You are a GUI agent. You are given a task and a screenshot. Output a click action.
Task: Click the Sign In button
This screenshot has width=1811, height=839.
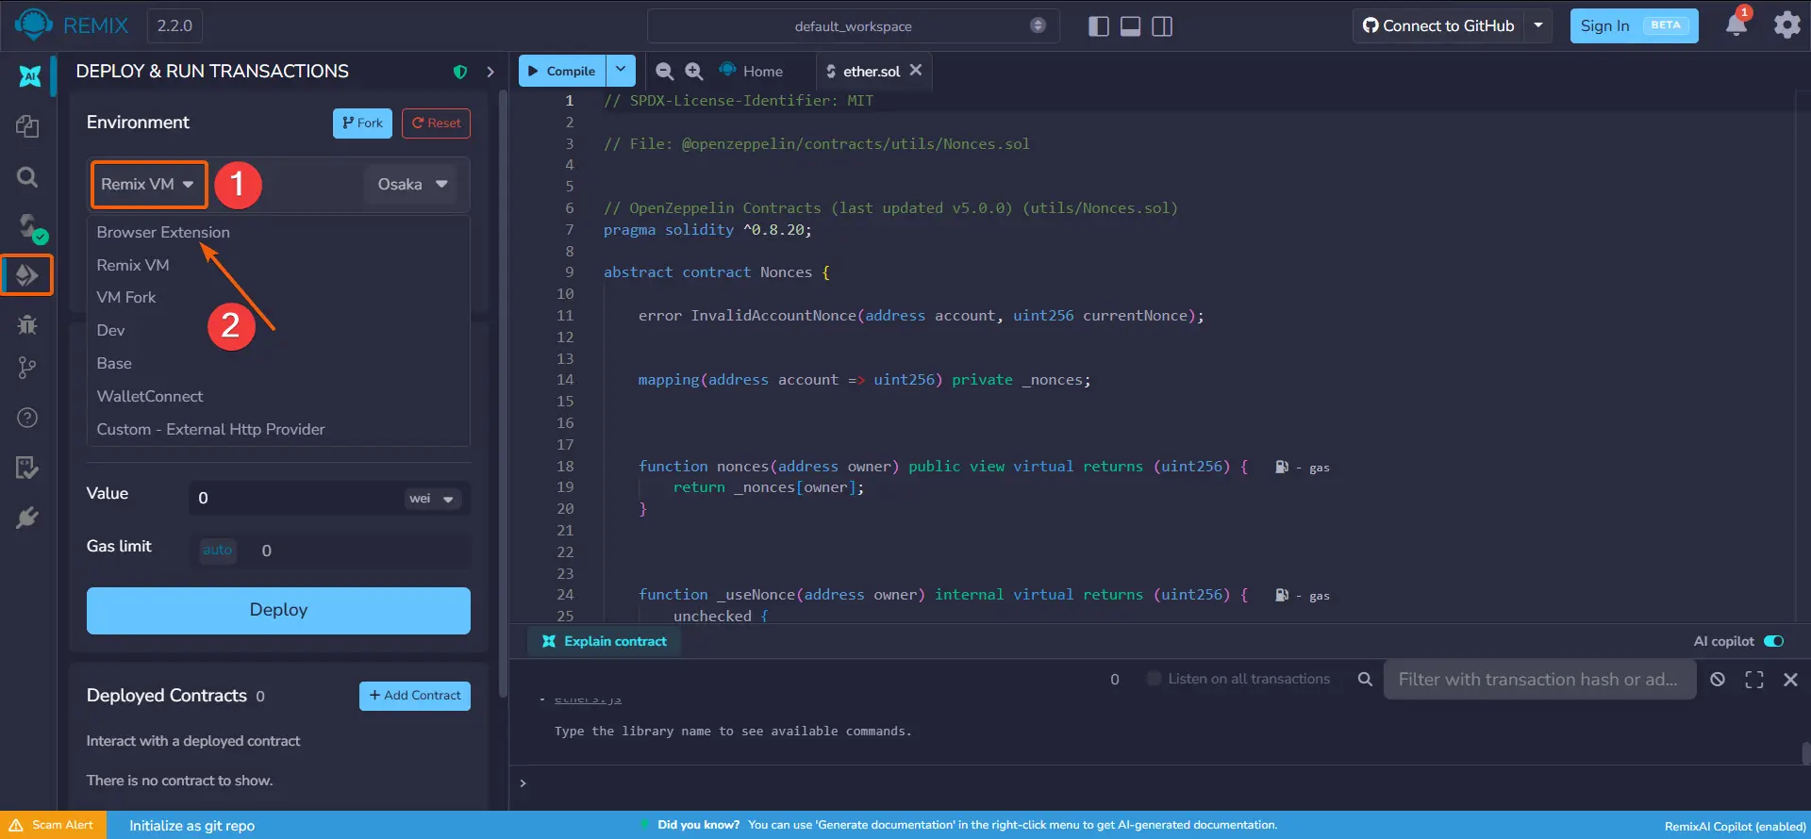coord(1634,25)
